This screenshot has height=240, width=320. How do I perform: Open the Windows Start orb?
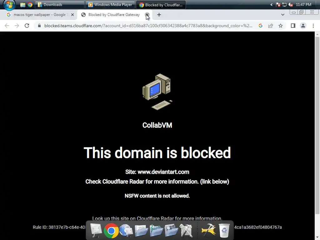(x=9, y=5)
